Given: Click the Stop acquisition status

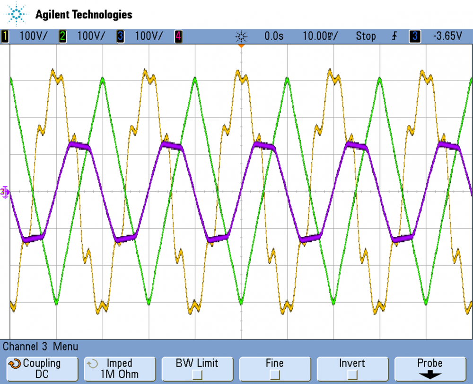Looking at the screenshot, I should tap(366, 36).
